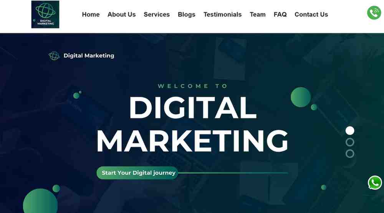Click the Digital Marketing text link in banner

pos(89,56)
